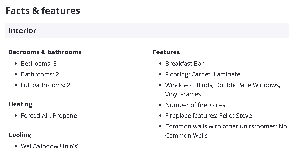Click the Flooring: Carpet, Laminate item

[x=203, y=74]
